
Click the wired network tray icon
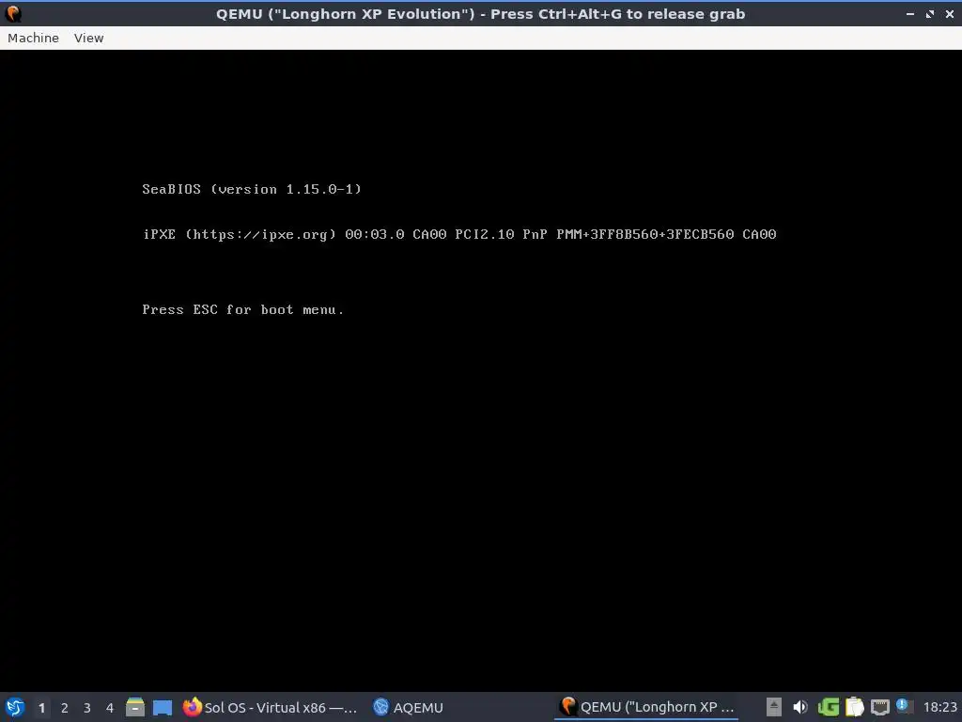pos(879,707)
